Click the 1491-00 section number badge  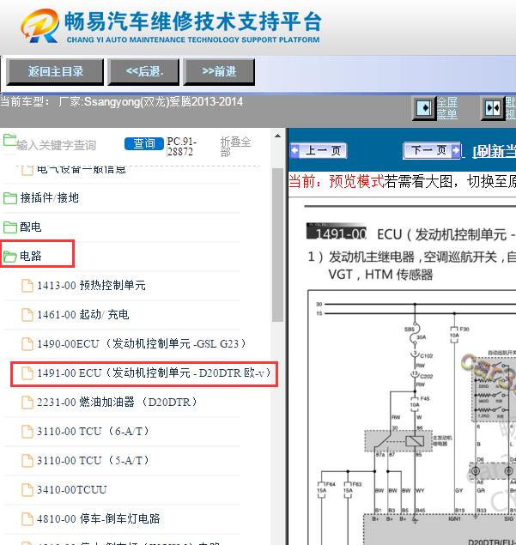(337, 231)
